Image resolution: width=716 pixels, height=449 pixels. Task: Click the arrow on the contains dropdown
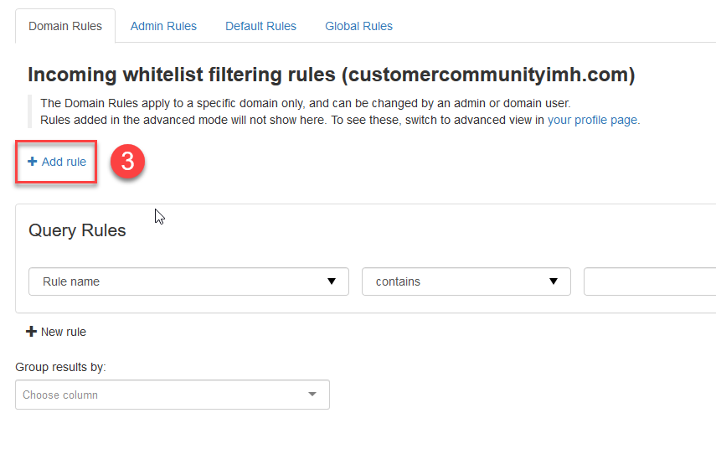click(554, 281)
